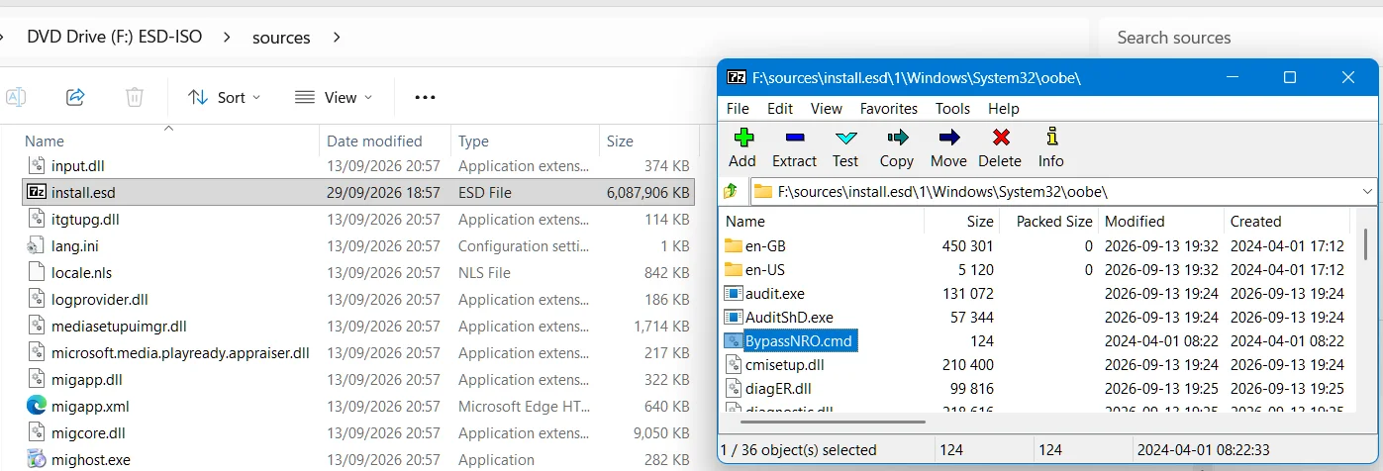
Task: Click the migapp.xml Edge icon
Action: coord(37,406)
